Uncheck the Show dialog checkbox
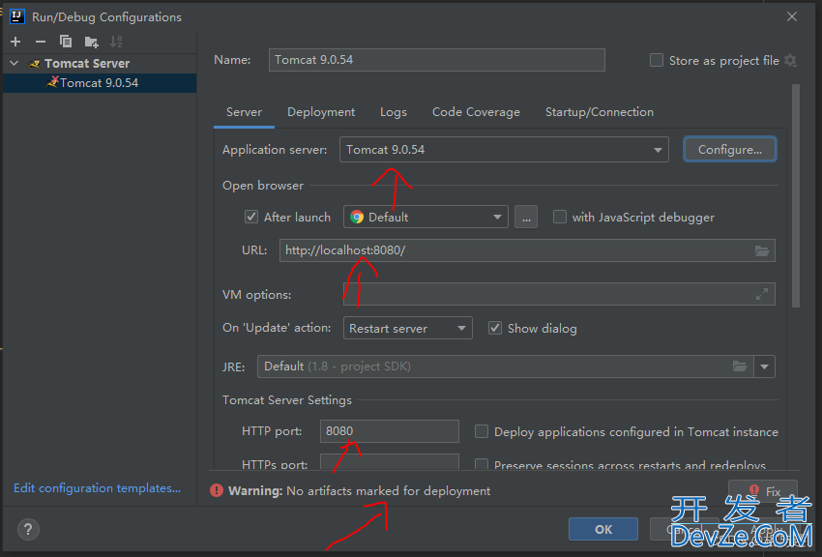 (x=495, y=328)
